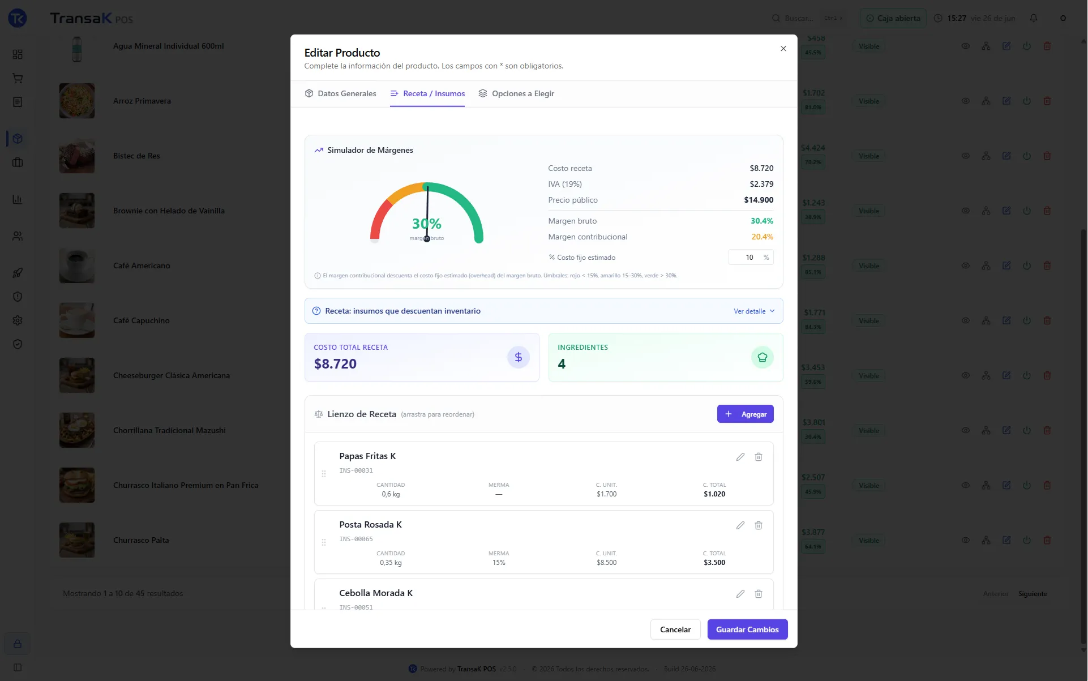Image resolution: width=1088 pixels, height=681 pixels.
Task: Open the inventory briefcase sidebar icon
Action: [x=18, y=162]
